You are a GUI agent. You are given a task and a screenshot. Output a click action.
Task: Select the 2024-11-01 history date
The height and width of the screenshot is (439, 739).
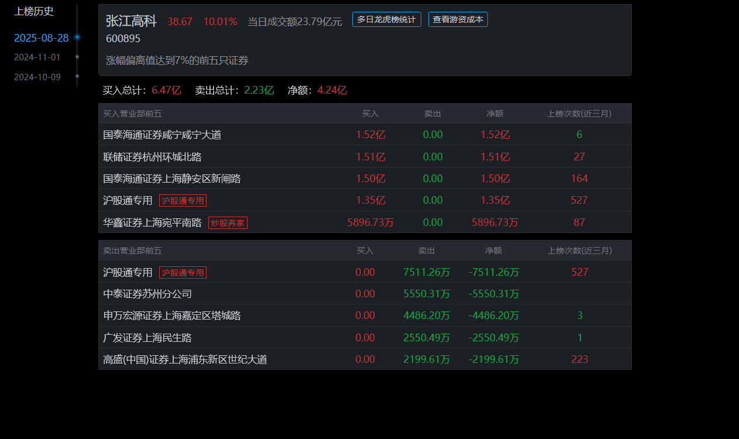(x=37, y=57)
